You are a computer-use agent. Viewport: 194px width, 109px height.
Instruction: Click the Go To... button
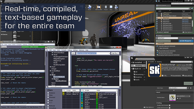115,53
